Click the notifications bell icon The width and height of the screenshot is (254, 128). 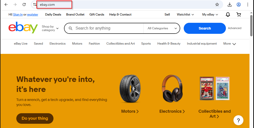coord(228,15)
